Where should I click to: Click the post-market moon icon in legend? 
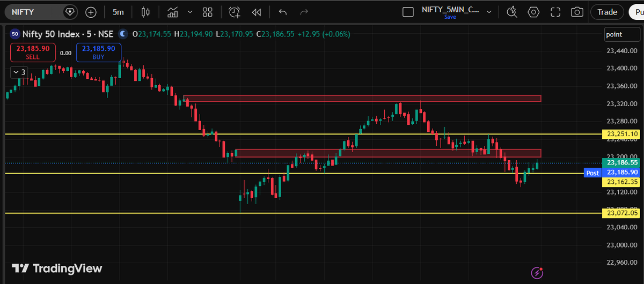tap(123, 34)
